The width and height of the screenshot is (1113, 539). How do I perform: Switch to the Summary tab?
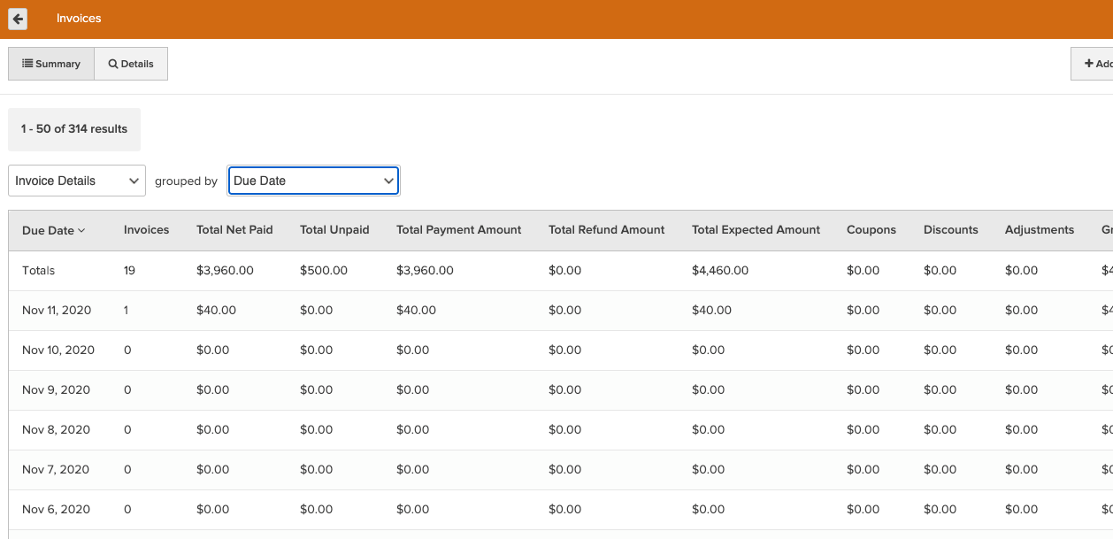(51, 63)
